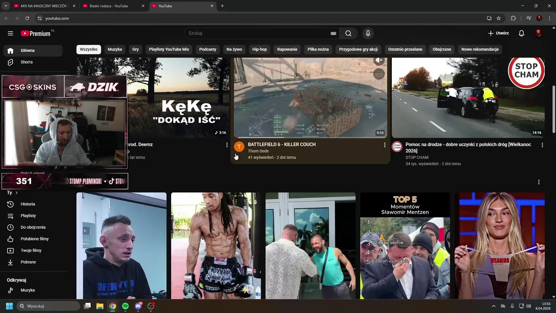
Task: Open Twoje filmy in the sidebar
Action: coord(33,250)
